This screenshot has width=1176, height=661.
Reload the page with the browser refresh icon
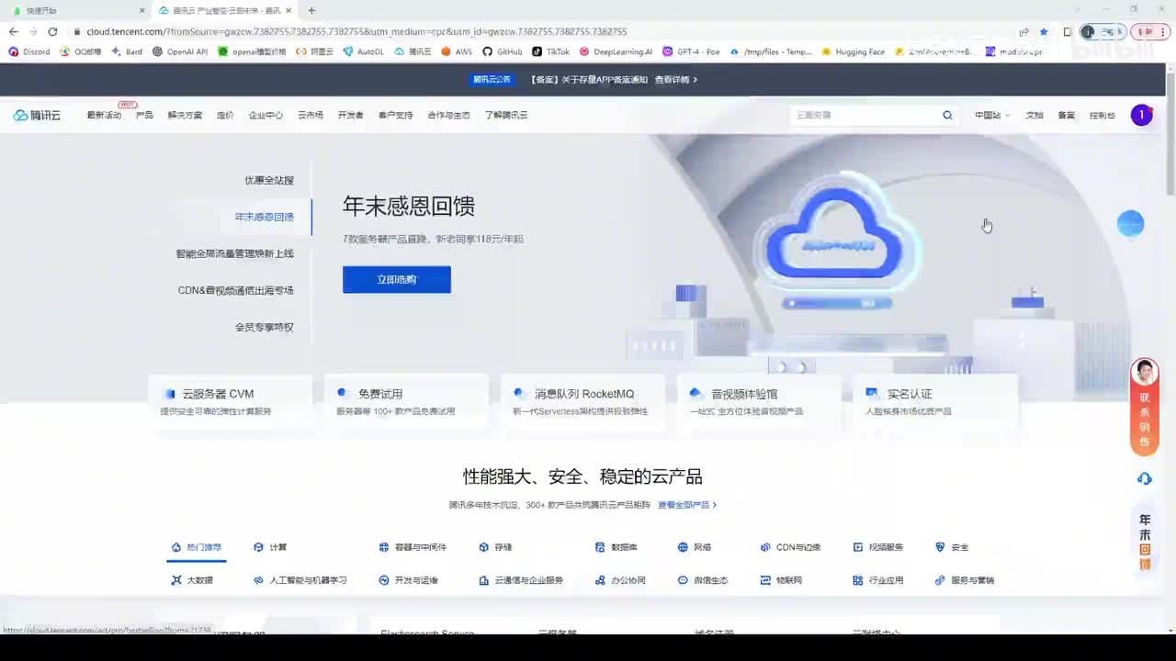(52, 31)
